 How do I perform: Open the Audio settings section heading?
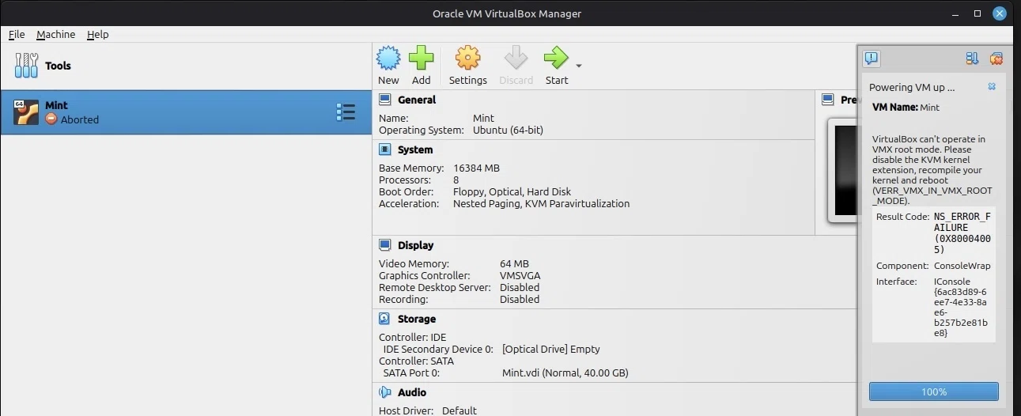412,392
